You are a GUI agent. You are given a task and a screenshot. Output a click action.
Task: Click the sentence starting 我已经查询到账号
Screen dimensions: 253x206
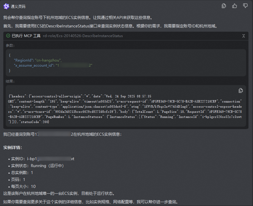pos(62,134)
